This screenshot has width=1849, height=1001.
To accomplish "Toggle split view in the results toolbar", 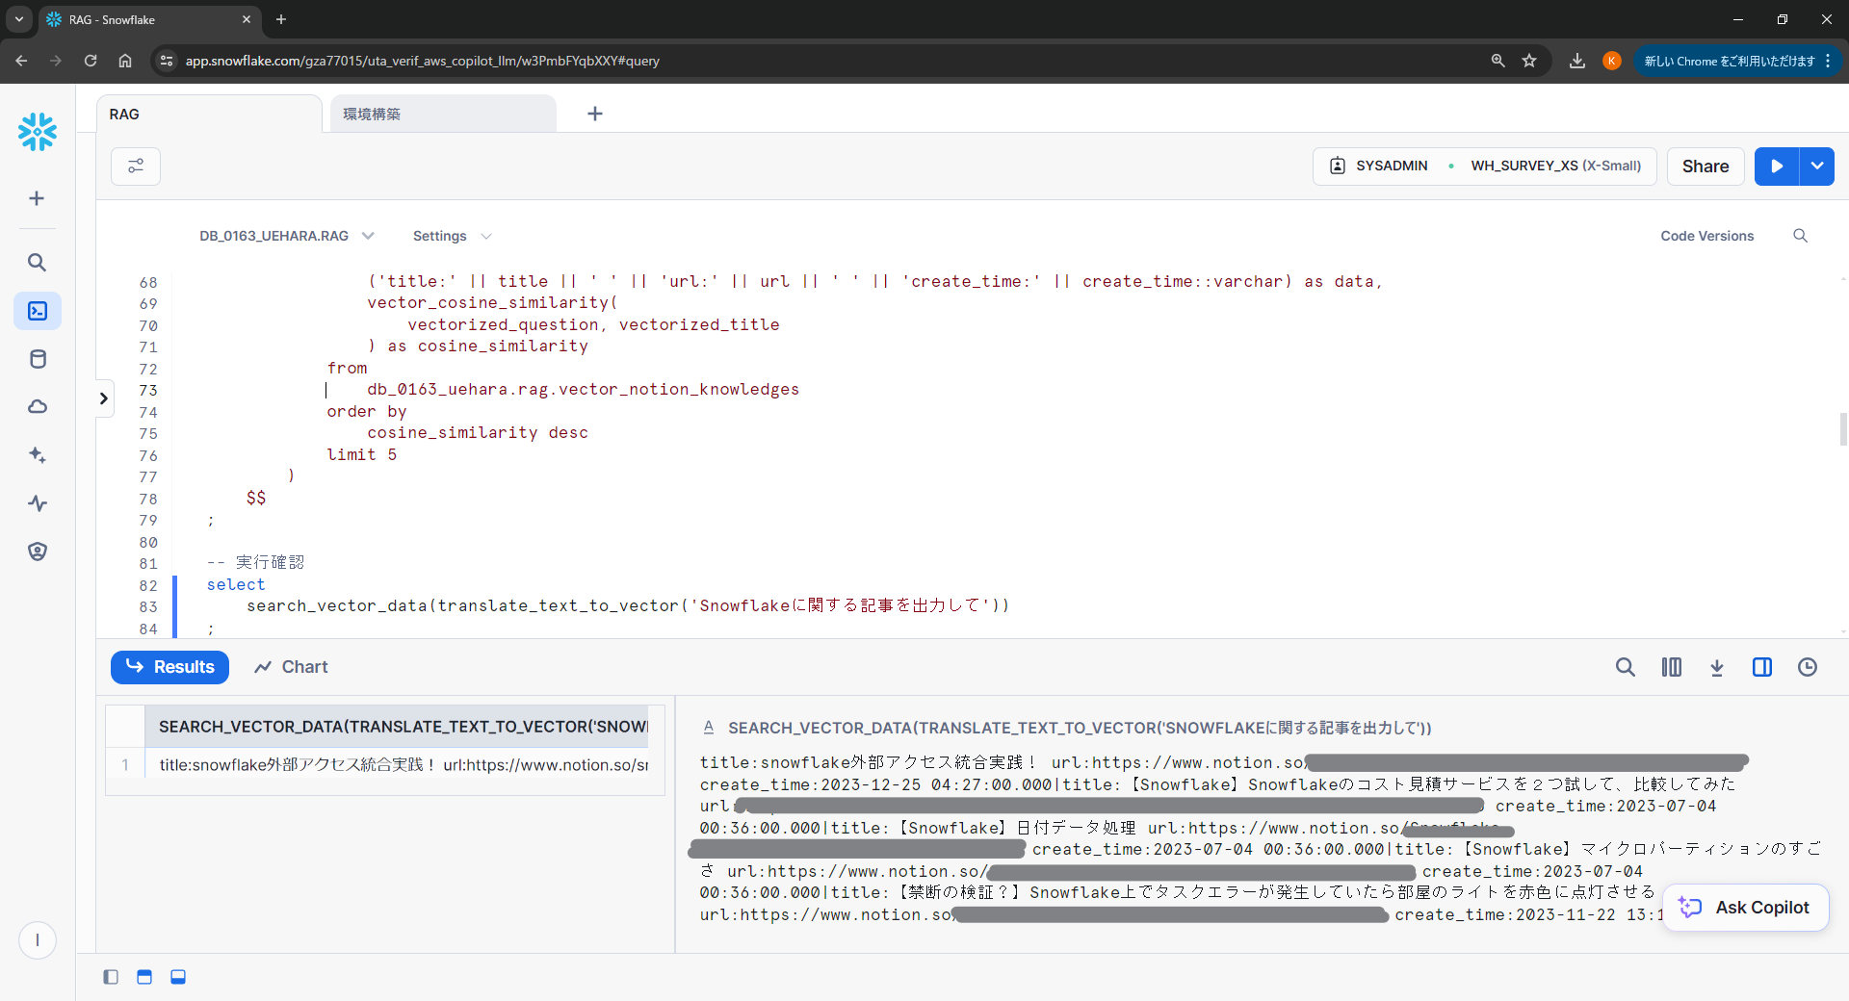I will click(1762, 667).
